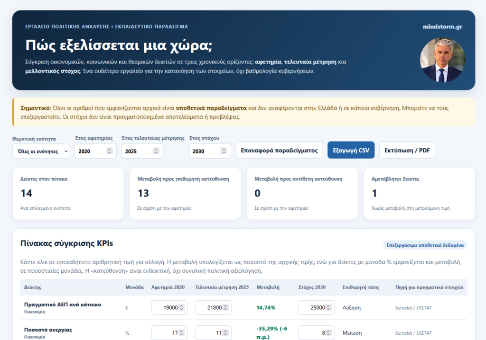
Task: Click the Μεταβολή προς επιθυμητή κατεύθυνση card
Action: click(185, 194)
